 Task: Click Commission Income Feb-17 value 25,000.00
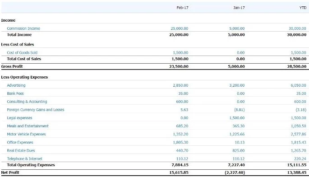(180, 28)
